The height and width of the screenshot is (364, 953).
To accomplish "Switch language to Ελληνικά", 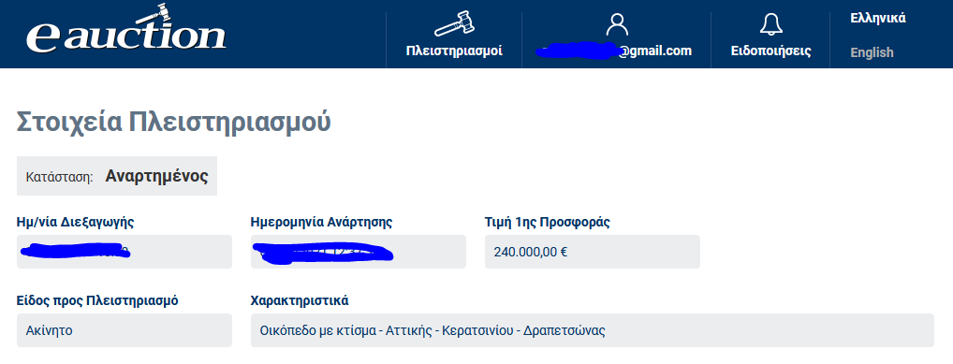I will (877, 18).
